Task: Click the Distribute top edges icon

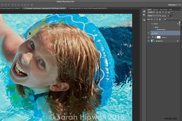Action: 12,5
